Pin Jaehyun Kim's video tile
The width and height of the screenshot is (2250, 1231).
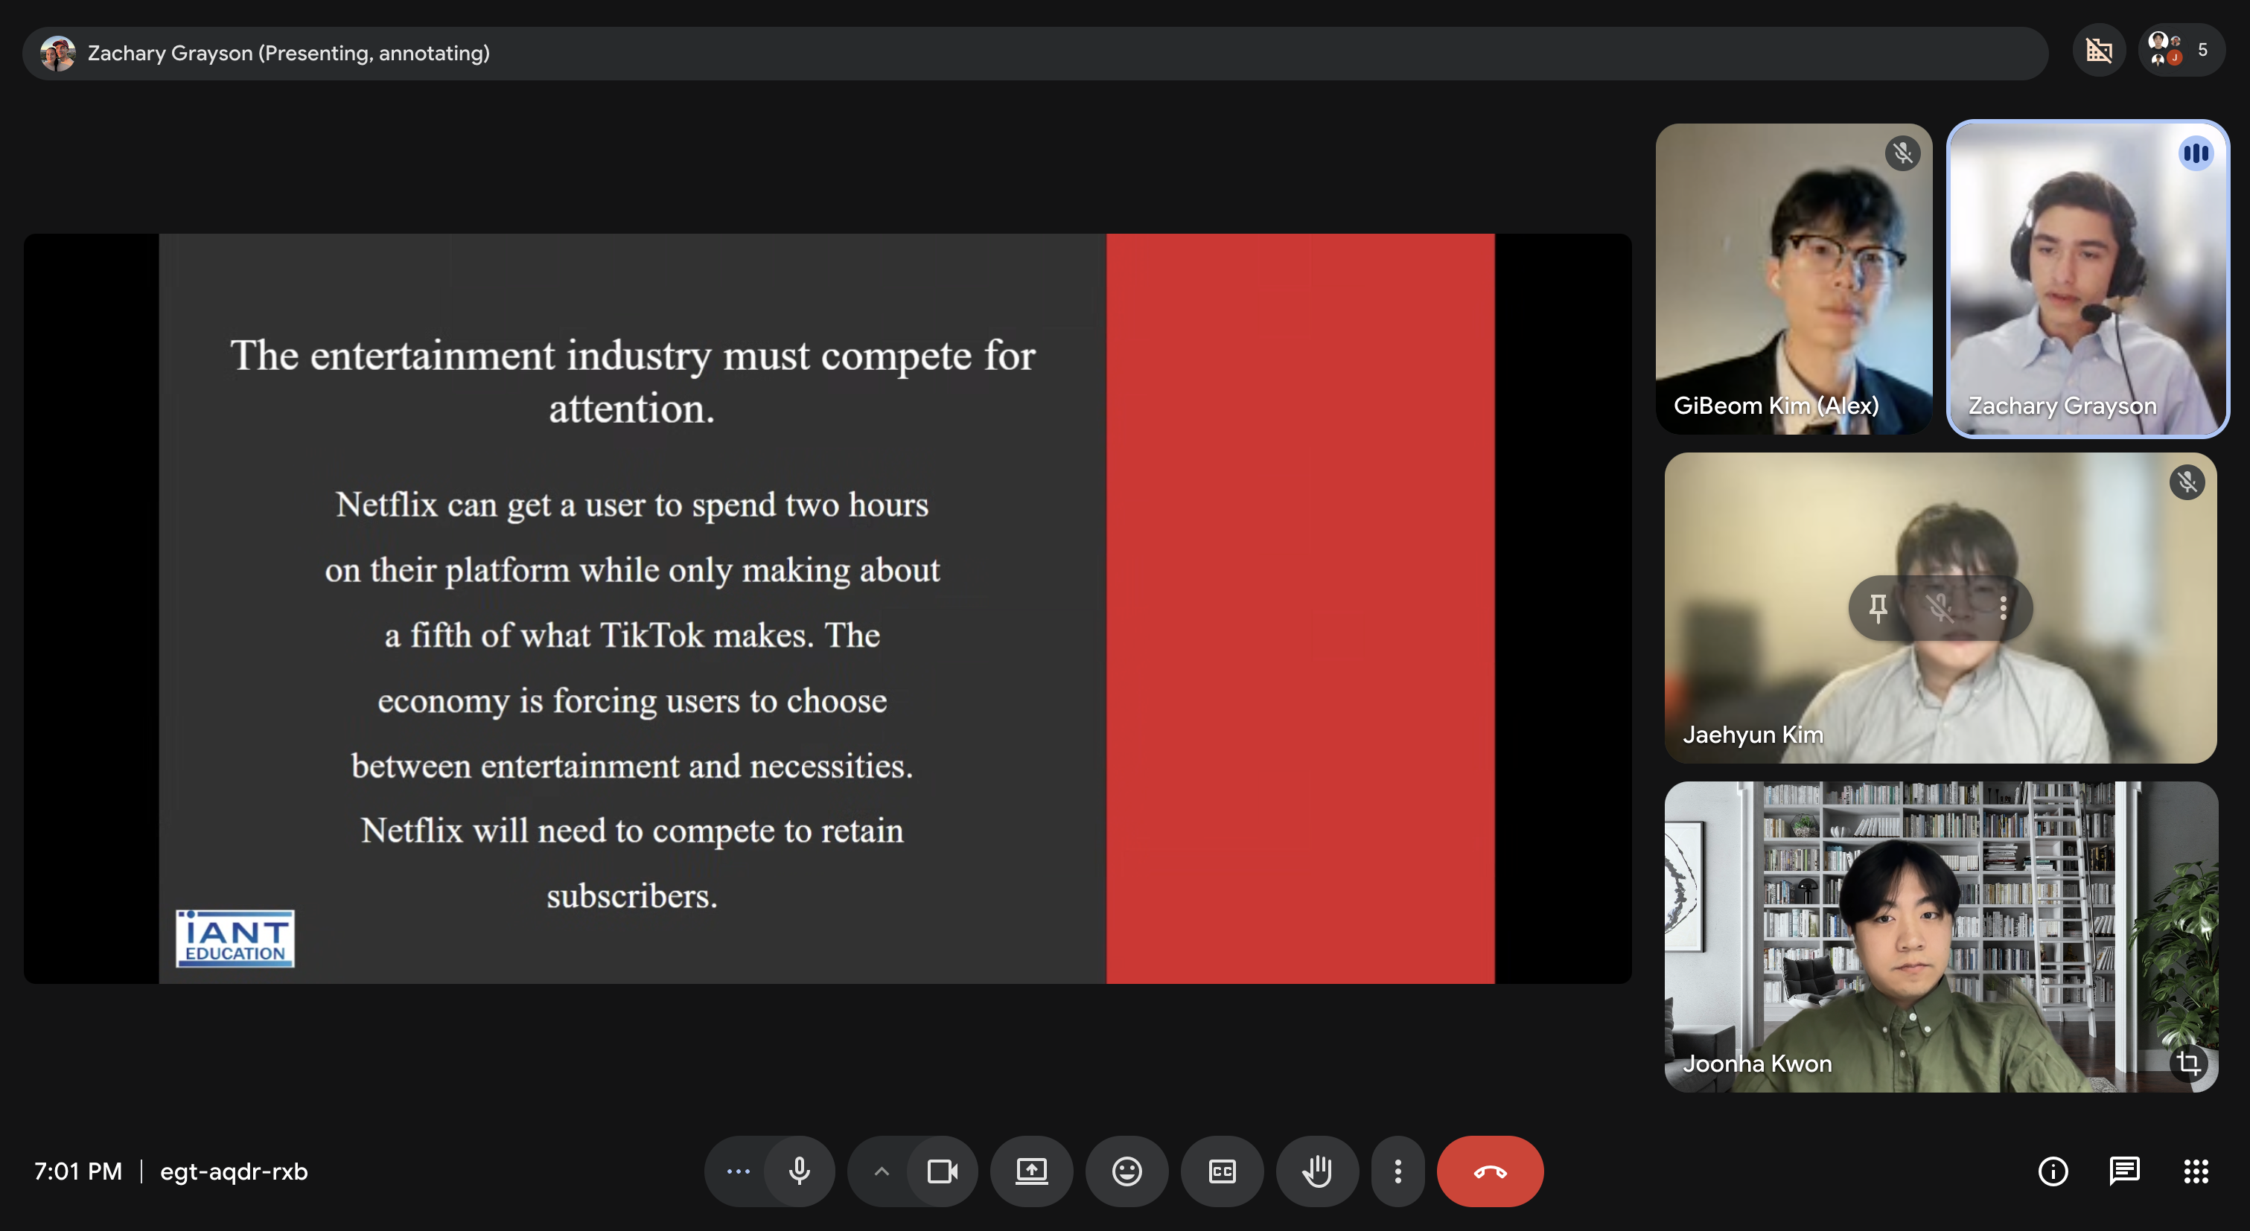[1878, 607]
